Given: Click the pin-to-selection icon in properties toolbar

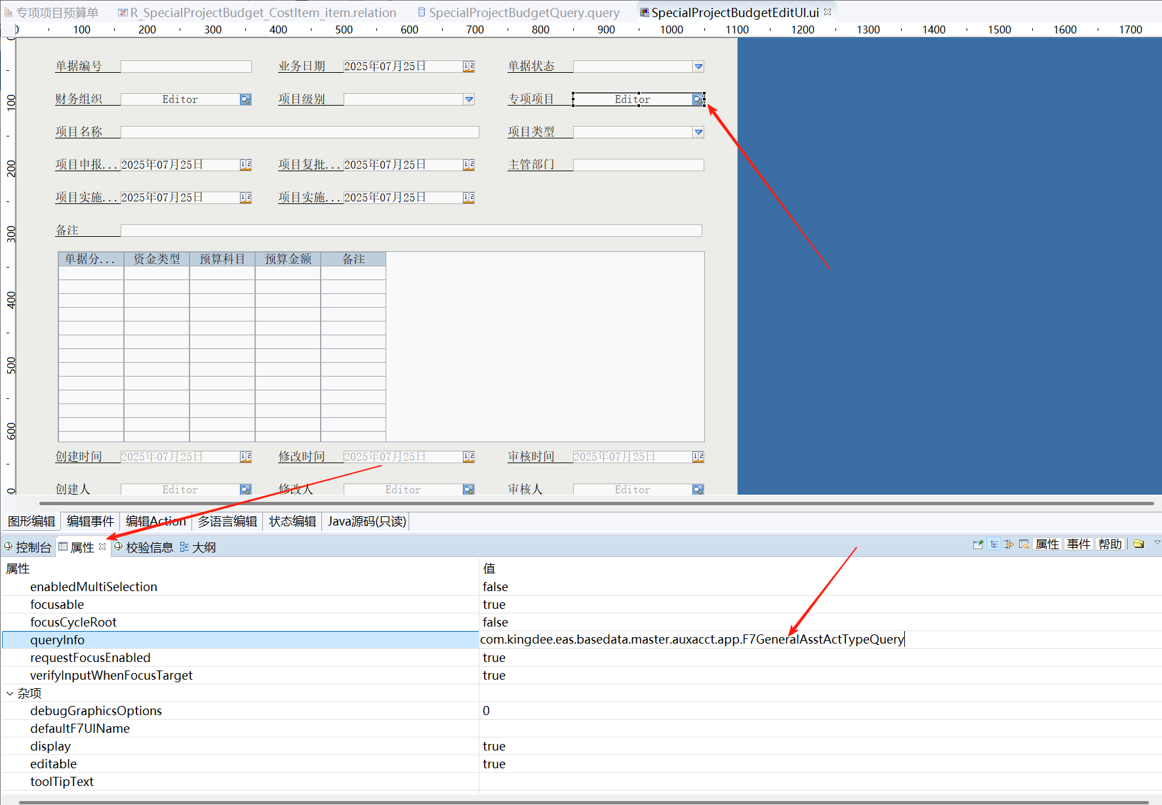Looking at the screenshot, I should point(978,545).
